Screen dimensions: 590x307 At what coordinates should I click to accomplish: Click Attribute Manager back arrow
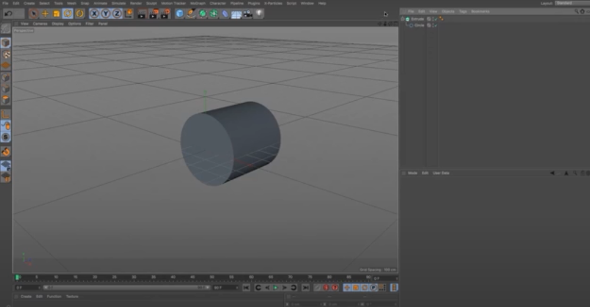coord(552,173)
